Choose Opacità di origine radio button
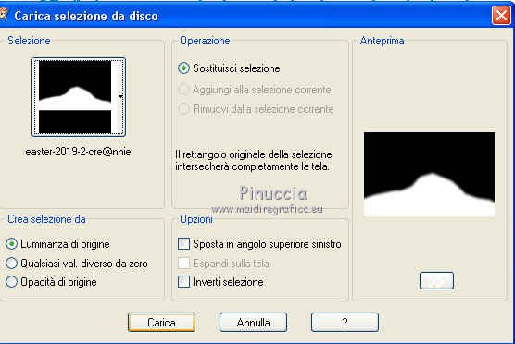Screen dimensions: 515x344 click(x=11, y=282)
